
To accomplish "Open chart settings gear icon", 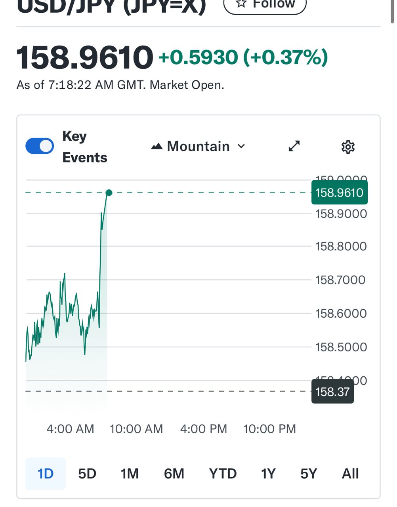I will click(348, 147).
